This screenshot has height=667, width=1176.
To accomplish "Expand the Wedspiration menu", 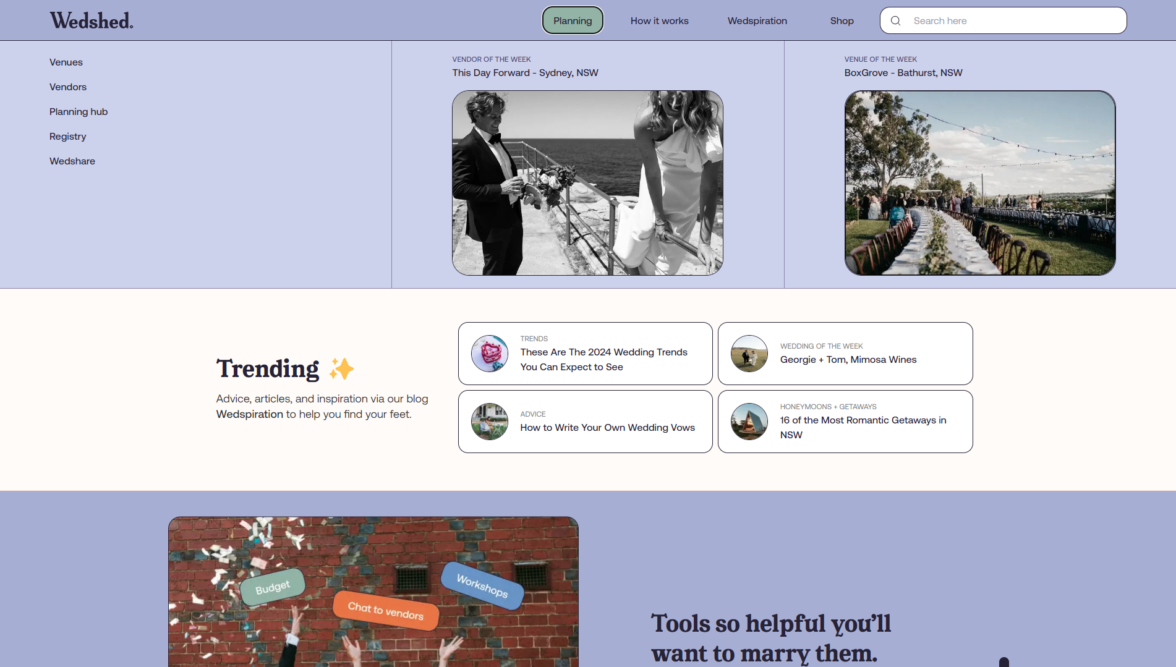I will click(x=757, y=20).
